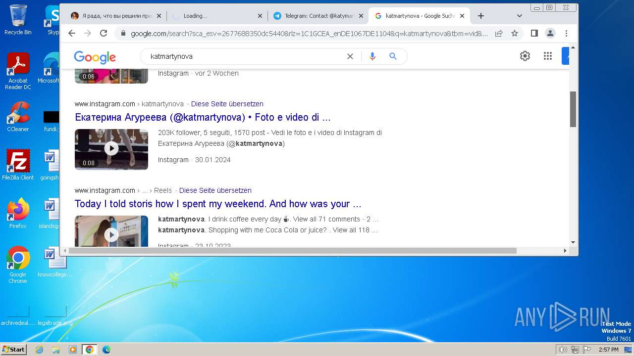Viewport: 634px width, 356px height.
Task: Open 'Today I told storis' result
Action: [218, 204]
